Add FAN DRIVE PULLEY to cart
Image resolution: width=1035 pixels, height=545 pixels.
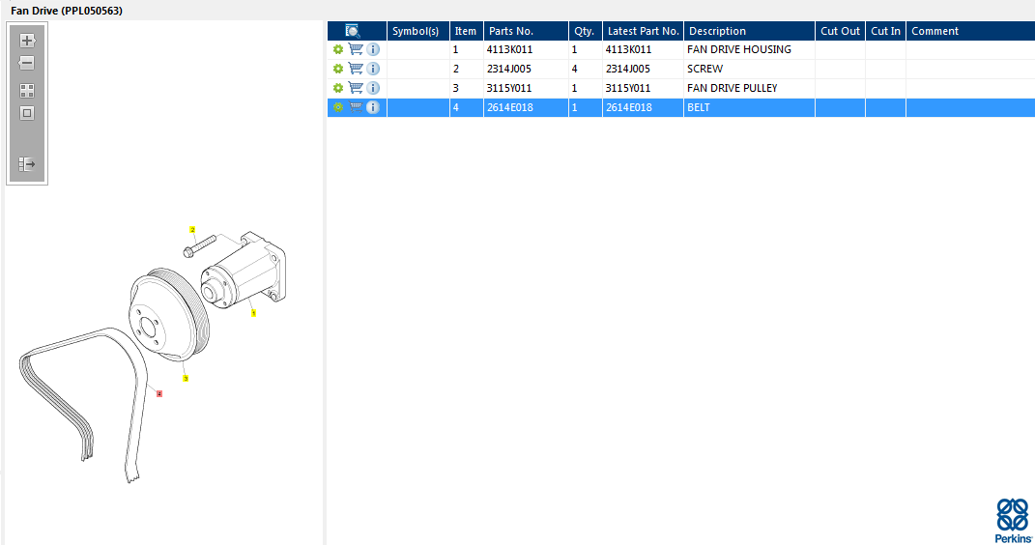[356, 87]
